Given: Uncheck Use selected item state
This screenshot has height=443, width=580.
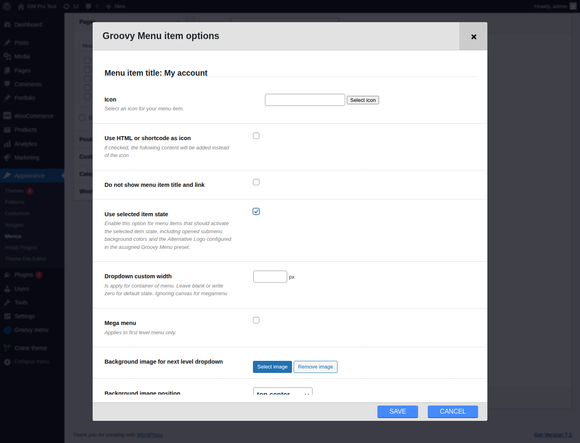Looking at the screenshot, I should coord(256,211).
